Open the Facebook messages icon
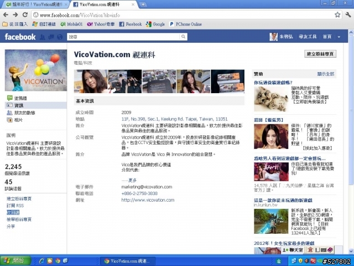This screenshot has width=354, height=266. 51,37
